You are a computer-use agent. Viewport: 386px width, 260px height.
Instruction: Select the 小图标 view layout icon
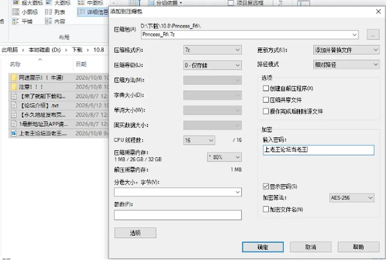pyautogui.click(x=16, y=12)
